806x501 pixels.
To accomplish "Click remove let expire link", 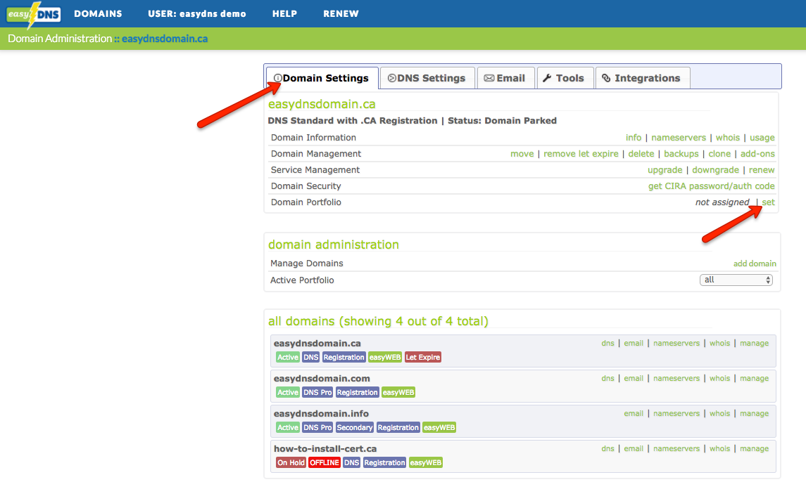I will point(581,153).
